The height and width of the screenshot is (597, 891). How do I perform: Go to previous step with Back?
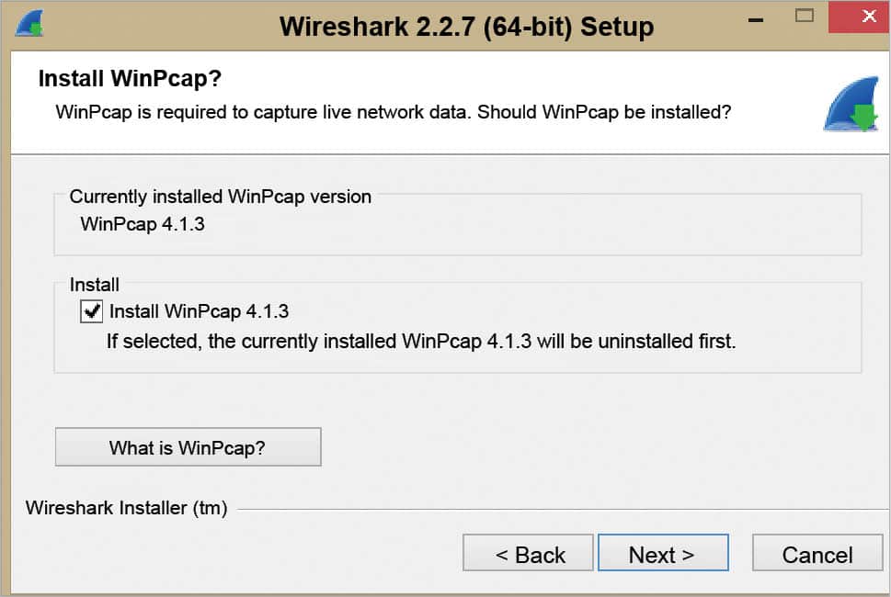click(530, 554)
